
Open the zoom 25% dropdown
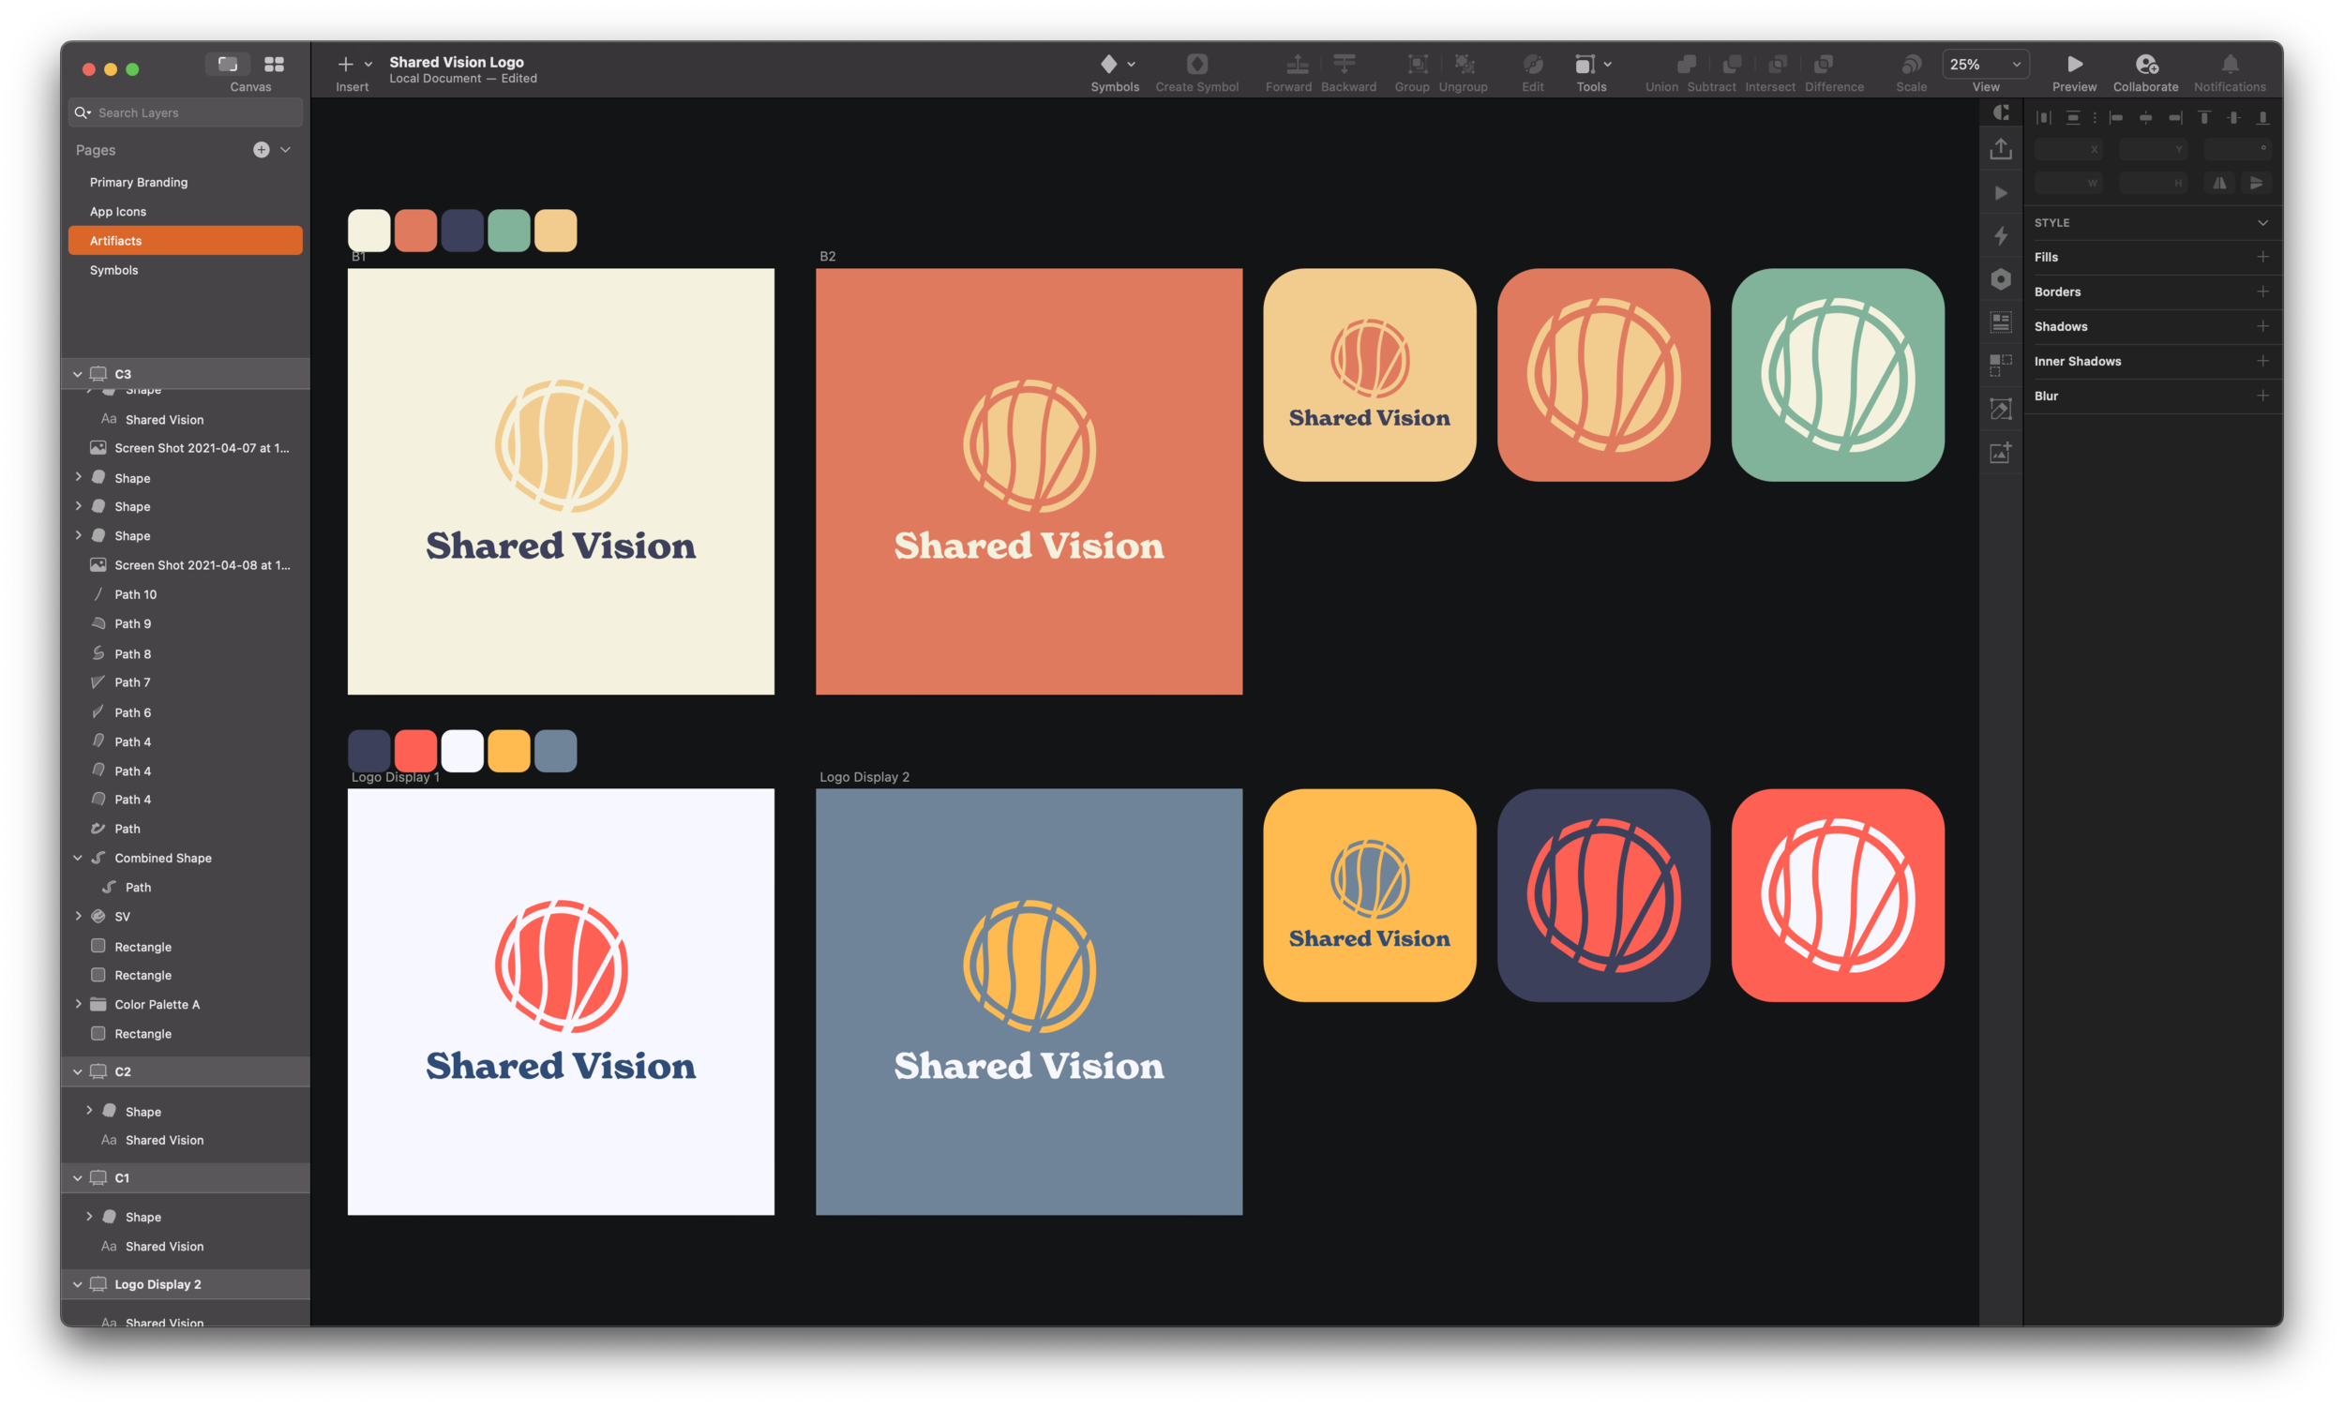(1986, 64)
